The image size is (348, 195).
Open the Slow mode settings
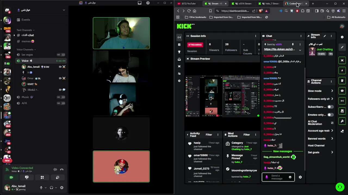click(321, 91)
